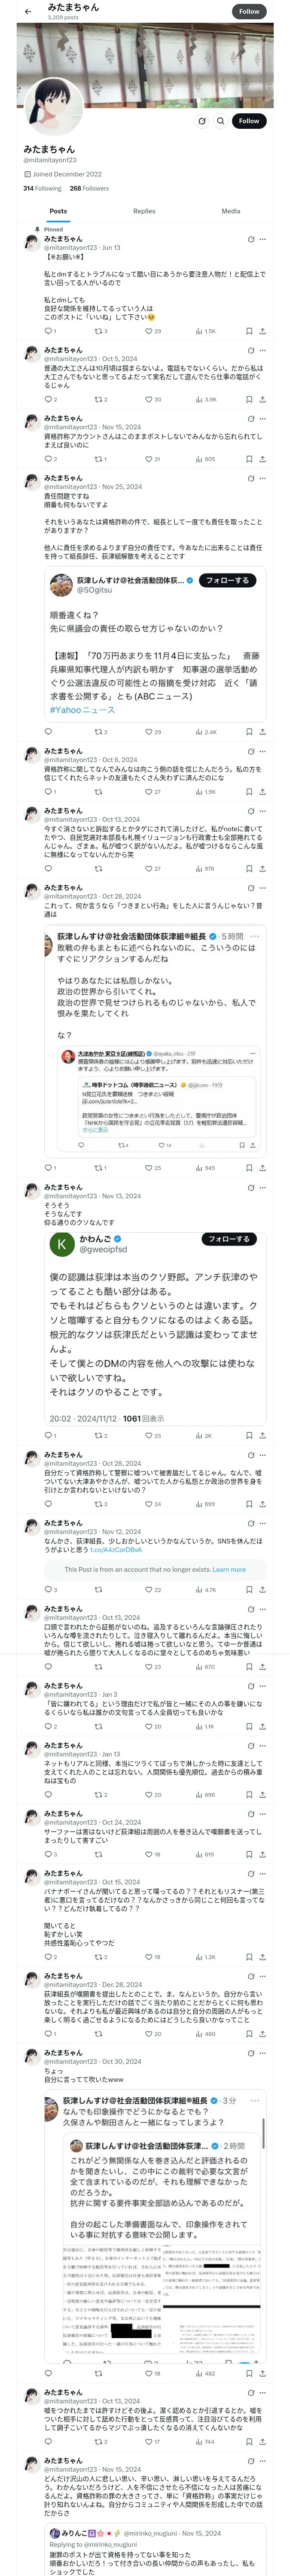Screen dimensions: 290x2576
Task: Open the Media tab
Action: 231,211
